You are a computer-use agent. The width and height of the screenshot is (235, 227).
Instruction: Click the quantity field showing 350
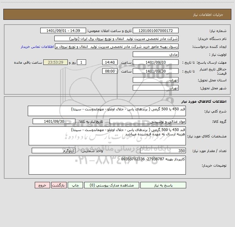pyautogui.click(x=163, y=151)
